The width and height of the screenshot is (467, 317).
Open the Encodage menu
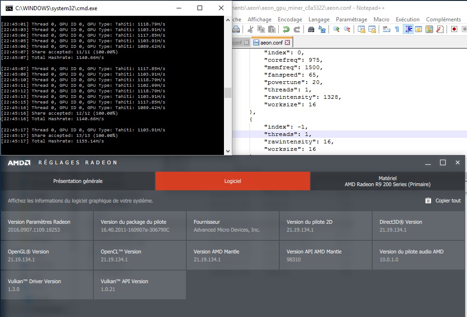(290, 19)
